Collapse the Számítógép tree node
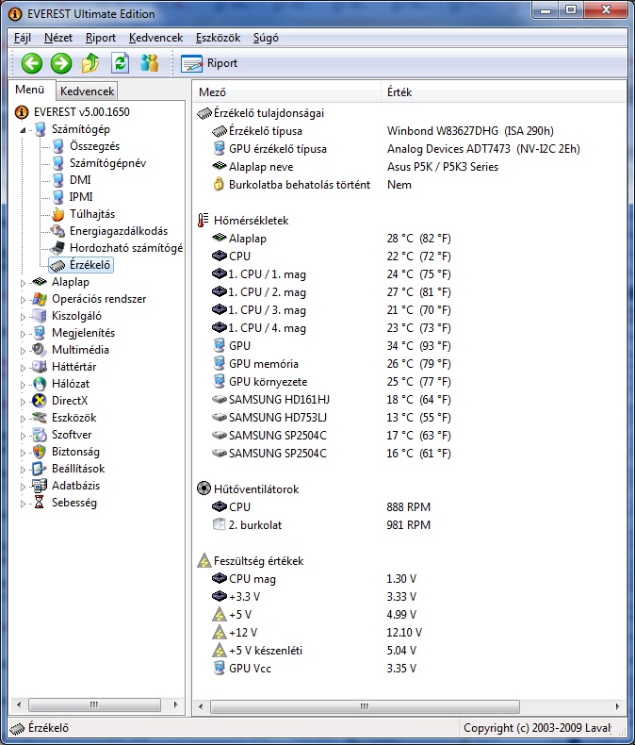This screenshot has height=745, width=635. tap(23, 130)
